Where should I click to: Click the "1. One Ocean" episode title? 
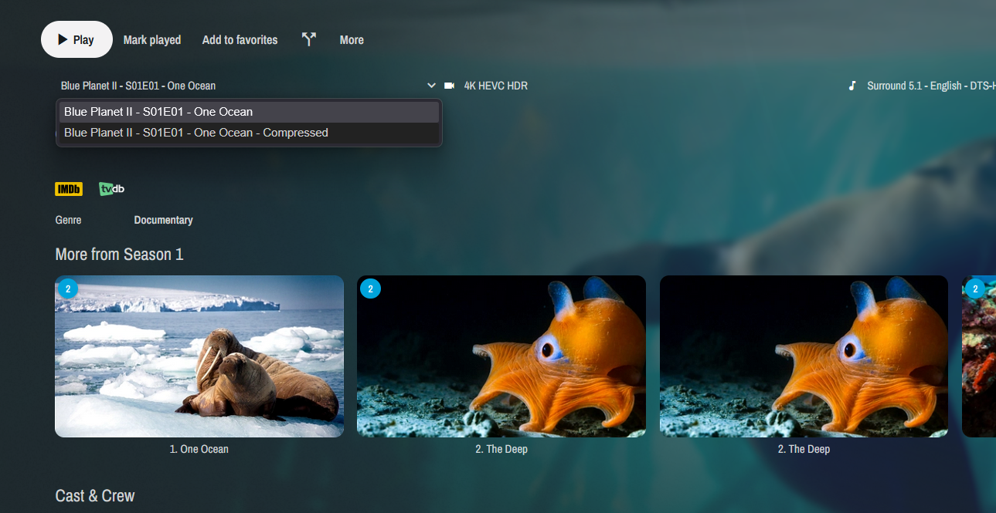[x=199, y=449]
